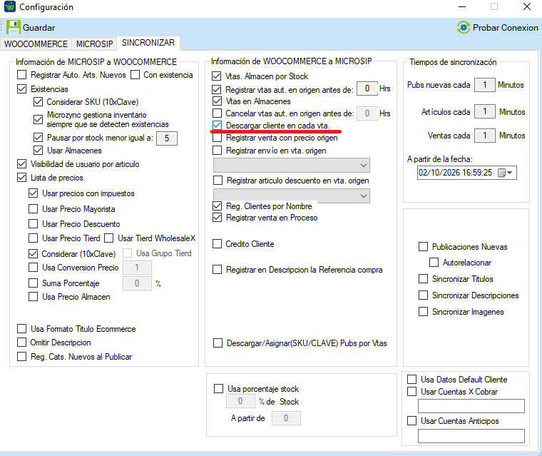Click the A partir de la fecha field
Viewport: 542px width, 456px height.
coord(467,173)
